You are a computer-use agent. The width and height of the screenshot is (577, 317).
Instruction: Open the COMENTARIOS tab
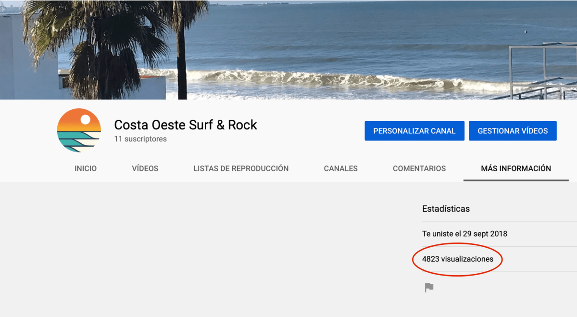(x=419, y=168)
